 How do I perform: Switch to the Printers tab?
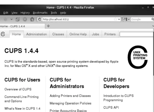110,34
